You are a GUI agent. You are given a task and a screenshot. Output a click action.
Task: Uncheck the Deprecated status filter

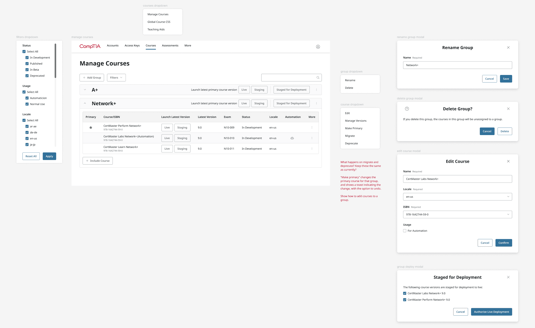[27, 76]
